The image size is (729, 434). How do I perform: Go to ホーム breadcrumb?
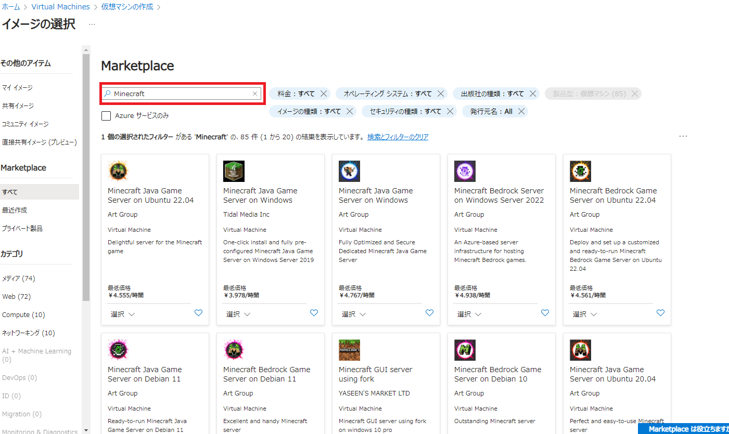click(10, 7)
